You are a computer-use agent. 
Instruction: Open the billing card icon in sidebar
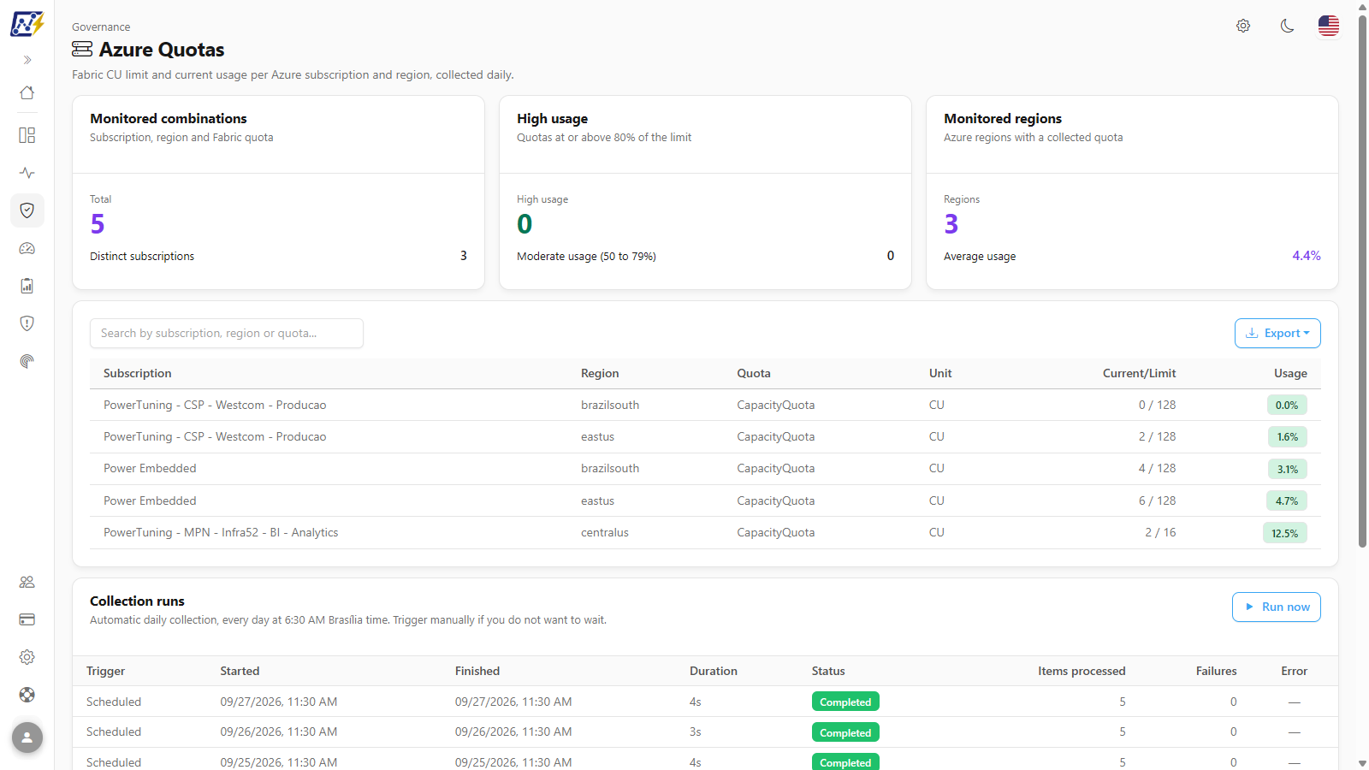coord(27,619)
